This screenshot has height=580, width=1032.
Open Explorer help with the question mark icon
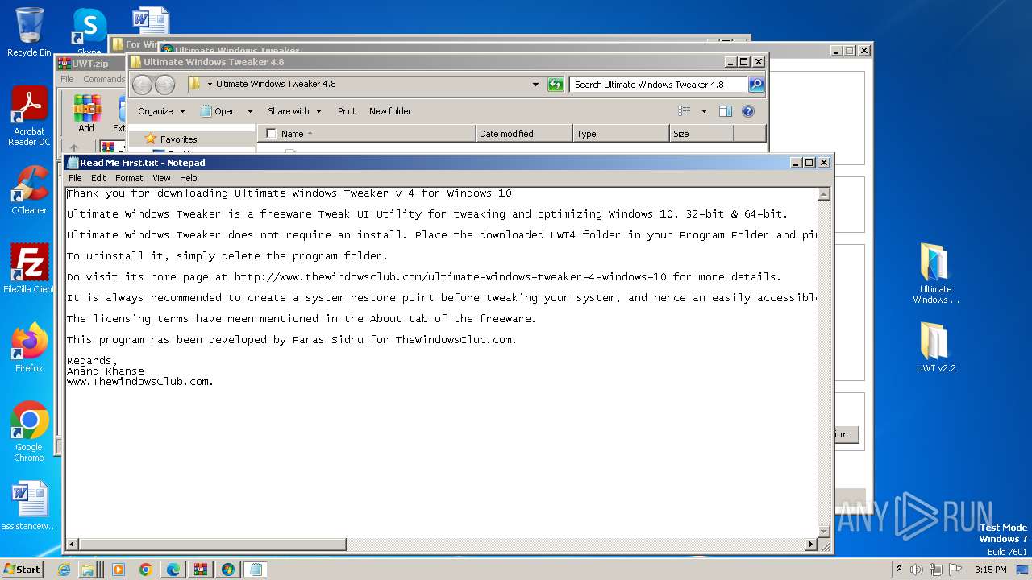[747, 111]
